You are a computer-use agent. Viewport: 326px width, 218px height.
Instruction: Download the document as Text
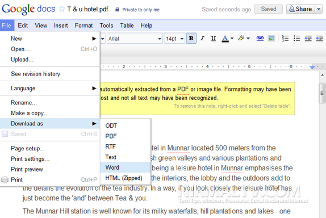click(x=126, y=157)
